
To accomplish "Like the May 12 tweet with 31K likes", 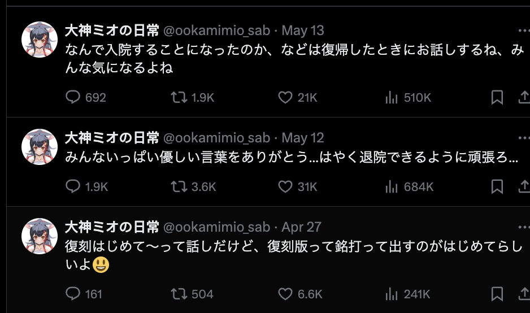I will (285, 186).
